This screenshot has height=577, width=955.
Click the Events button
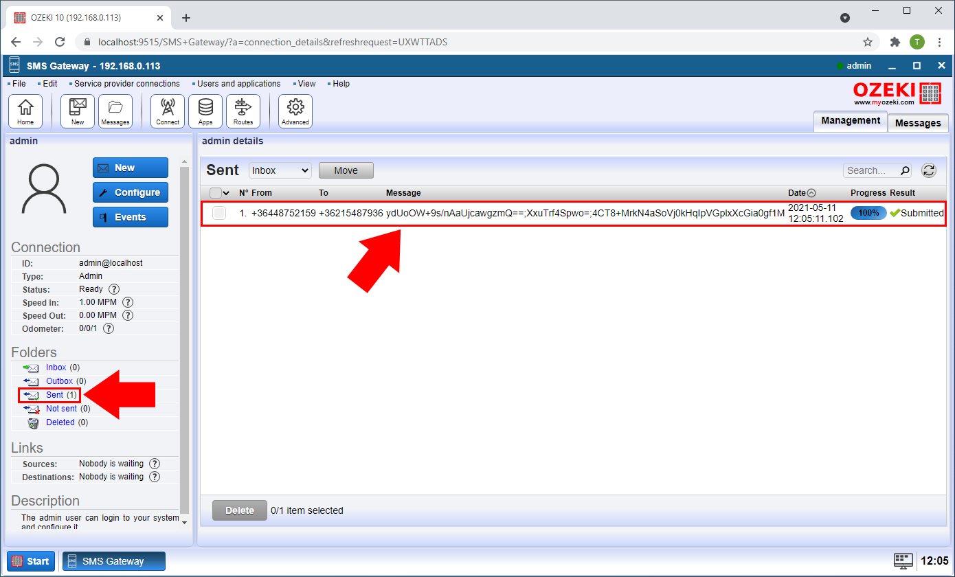pyautogui.click(x=131, y=217)
